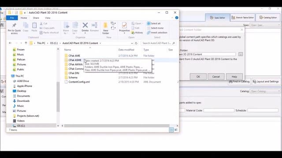Expand recent locations dropdown arrow
The height and width of the screenshot is (158, 282).
tap(21, 43)
